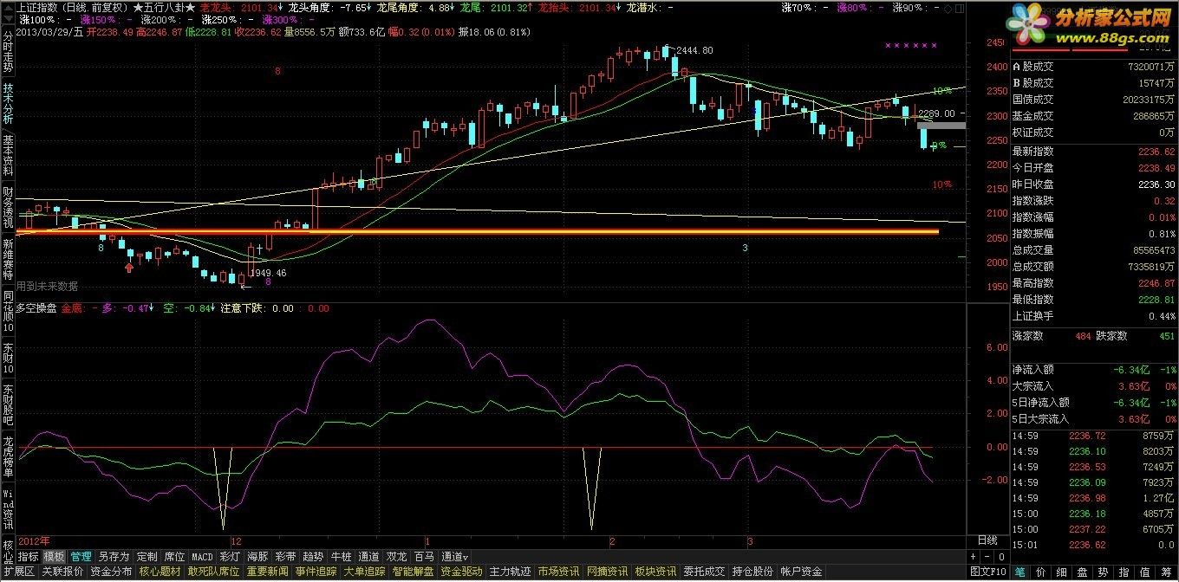This screenshot has height=582, width=1179.
Task: Open the 财务透视 side tab
Action: click(8, 208)
